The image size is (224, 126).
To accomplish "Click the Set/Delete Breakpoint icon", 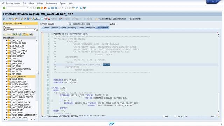I will click(x=45, y=19).
